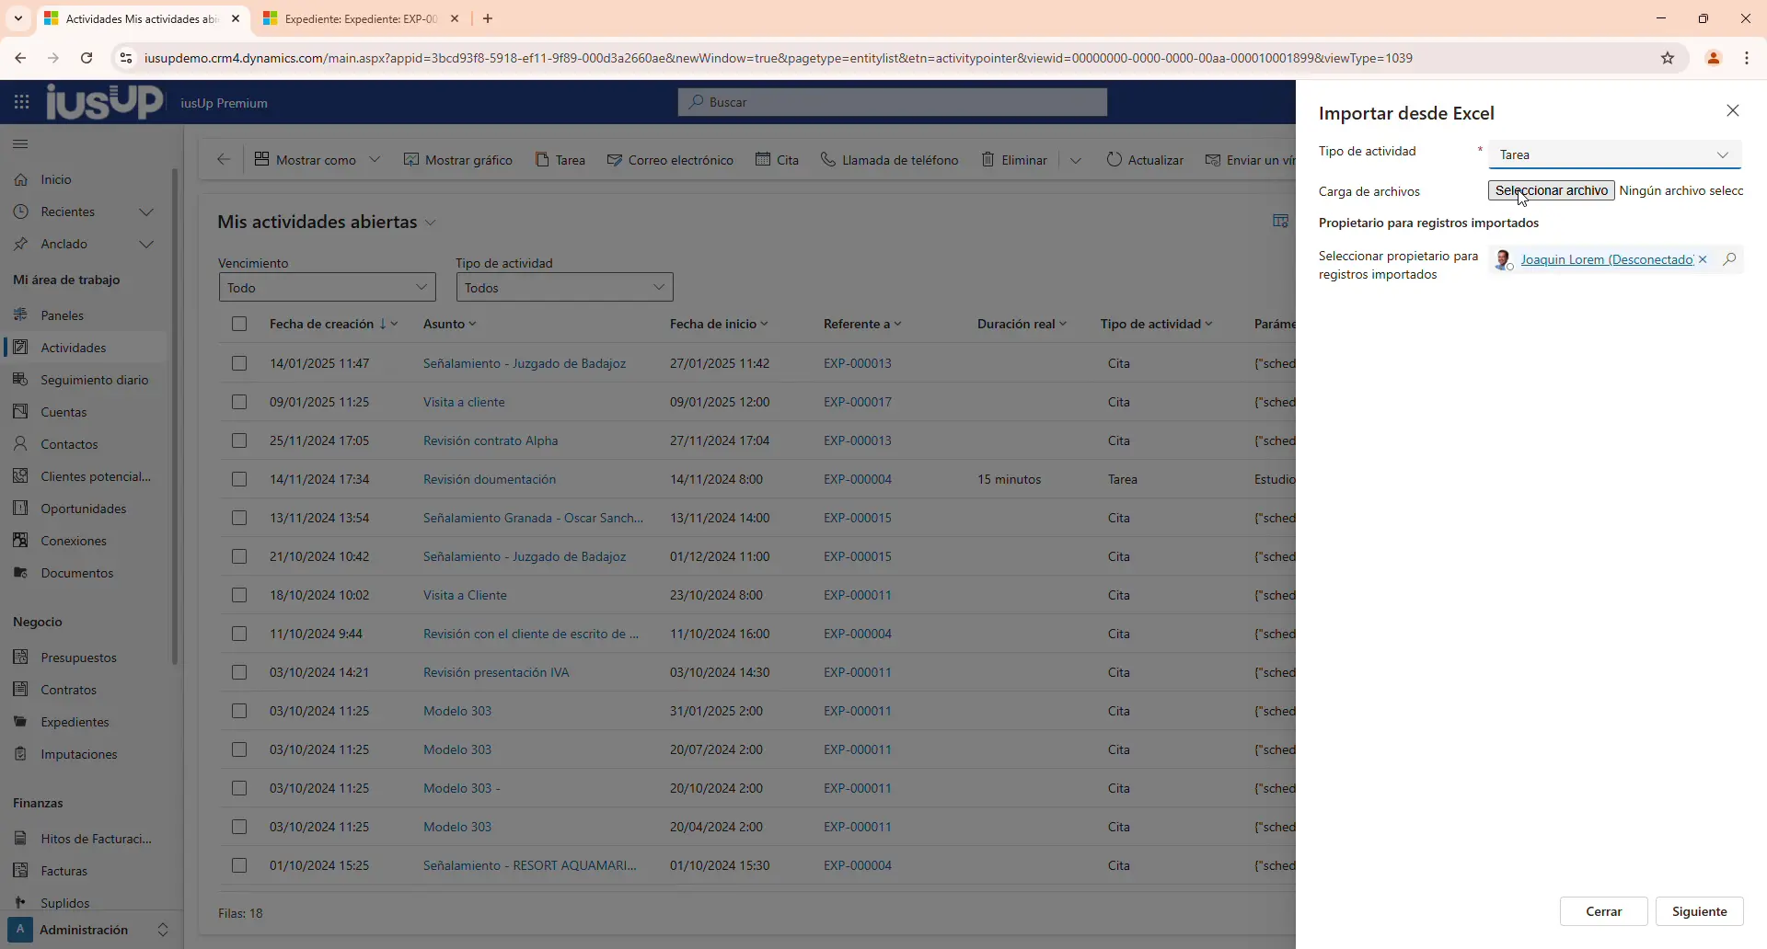This screenshot has width=1767, height=949.
Task: Open the Tipo de actividad Tarea dropdown
Action: point(1614,155)
